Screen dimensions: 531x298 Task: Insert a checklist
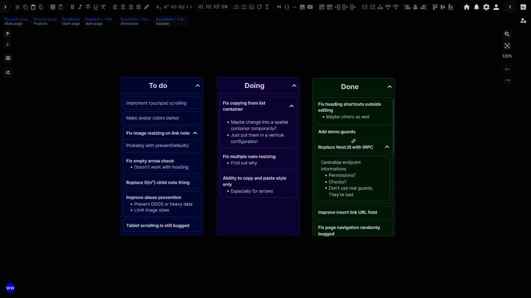tap(252, 7)
